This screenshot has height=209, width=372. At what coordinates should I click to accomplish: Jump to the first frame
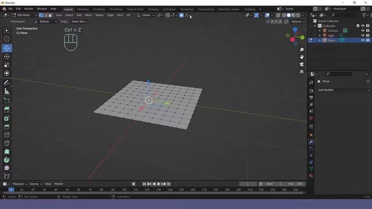coord(144,184)
